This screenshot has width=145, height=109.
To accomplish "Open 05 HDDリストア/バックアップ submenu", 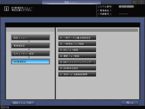I will pos(77,62).
